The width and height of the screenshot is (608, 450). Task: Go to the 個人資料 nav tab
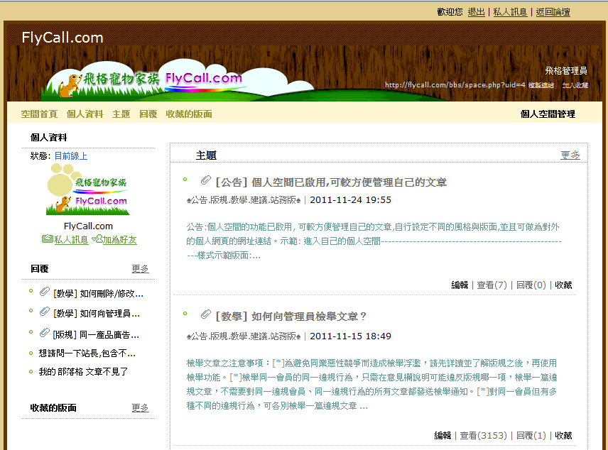click(85, 114)
